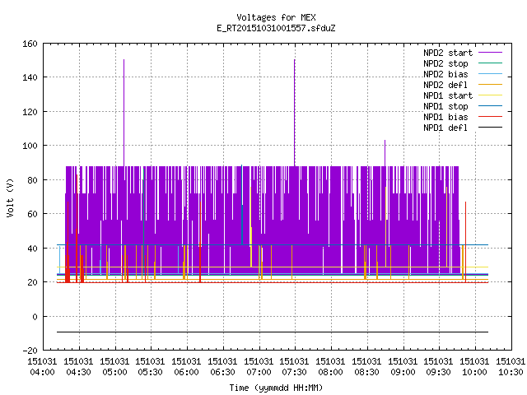The height and width of the screenshot is (395, 527).
Task: Click the 10:30 x-axis time label
Action: [x=511, y=373]
